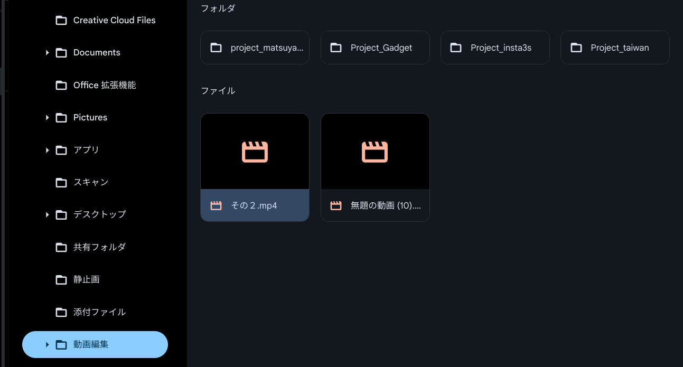Viewport: 683px width, 367px height.
Task: Click the ファイル section heading
Action: tap(218, 91)
